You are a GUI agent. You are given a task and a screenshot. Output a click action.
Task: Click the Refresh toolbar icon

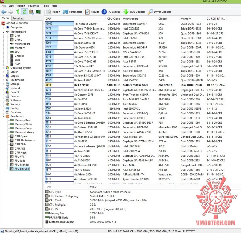click(24, 12)
